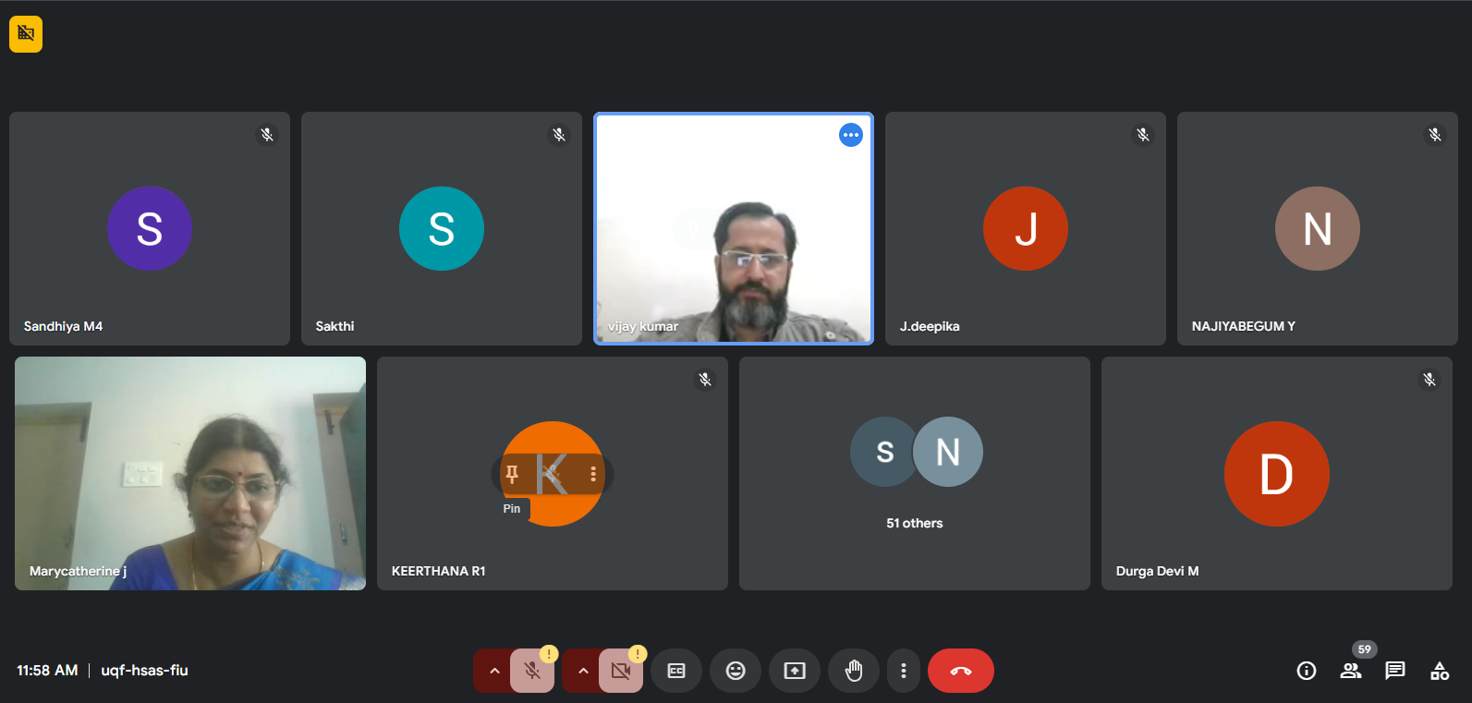1472x703 pixels.
Task: Click the muted mic icon on Sandhiya M4 tile
Action: pos(267,135)
